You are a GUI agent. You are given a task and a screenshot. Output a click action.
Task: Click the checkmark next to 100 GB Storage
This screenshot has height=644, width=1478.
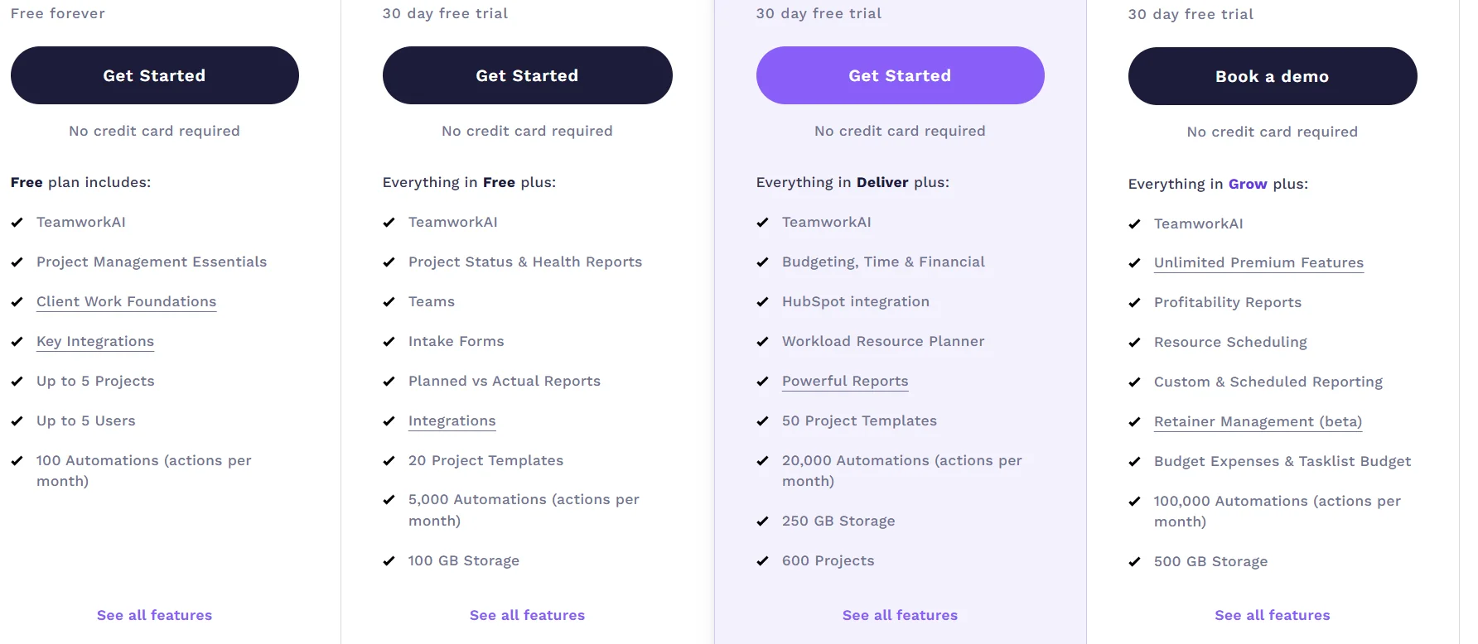point(389,561)
